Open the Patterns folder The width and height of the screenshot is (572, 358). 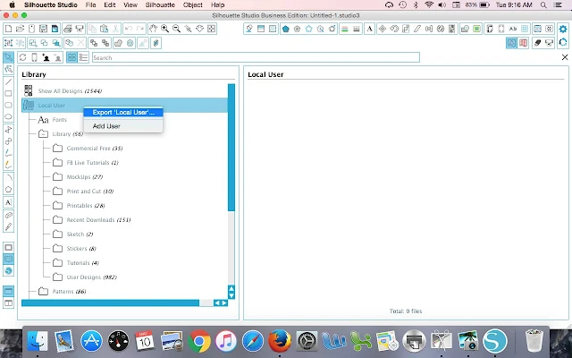tap(69, 292)
